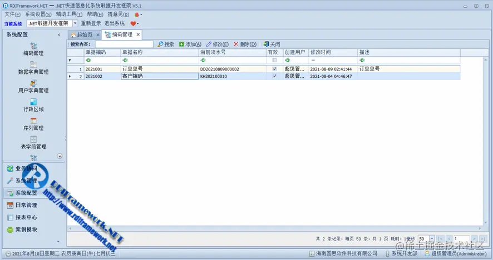Viewport: 493px width, 260px height.
Task: Select cell KH202100010
Action: point(233,76)
